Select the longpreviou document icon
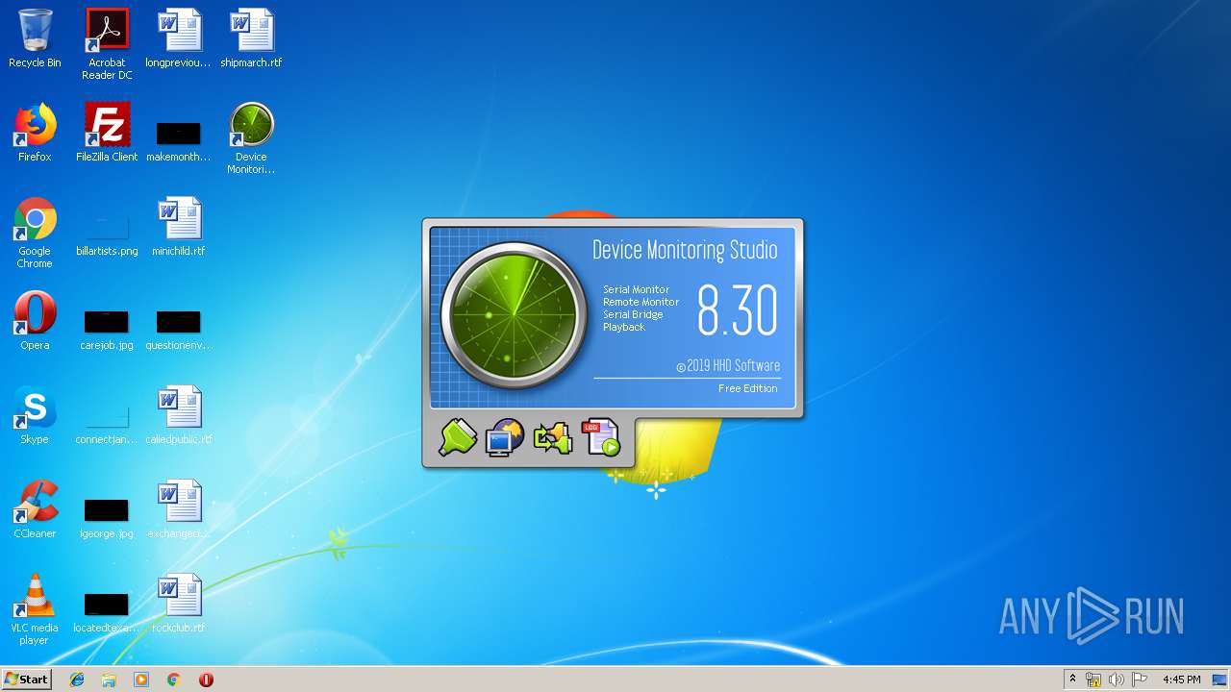 click(179, 38)
